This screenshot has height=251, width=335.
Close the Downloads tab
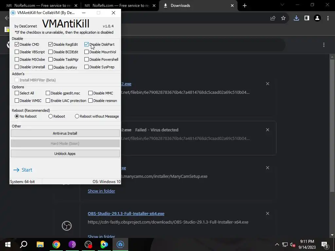tap(232, 6)
